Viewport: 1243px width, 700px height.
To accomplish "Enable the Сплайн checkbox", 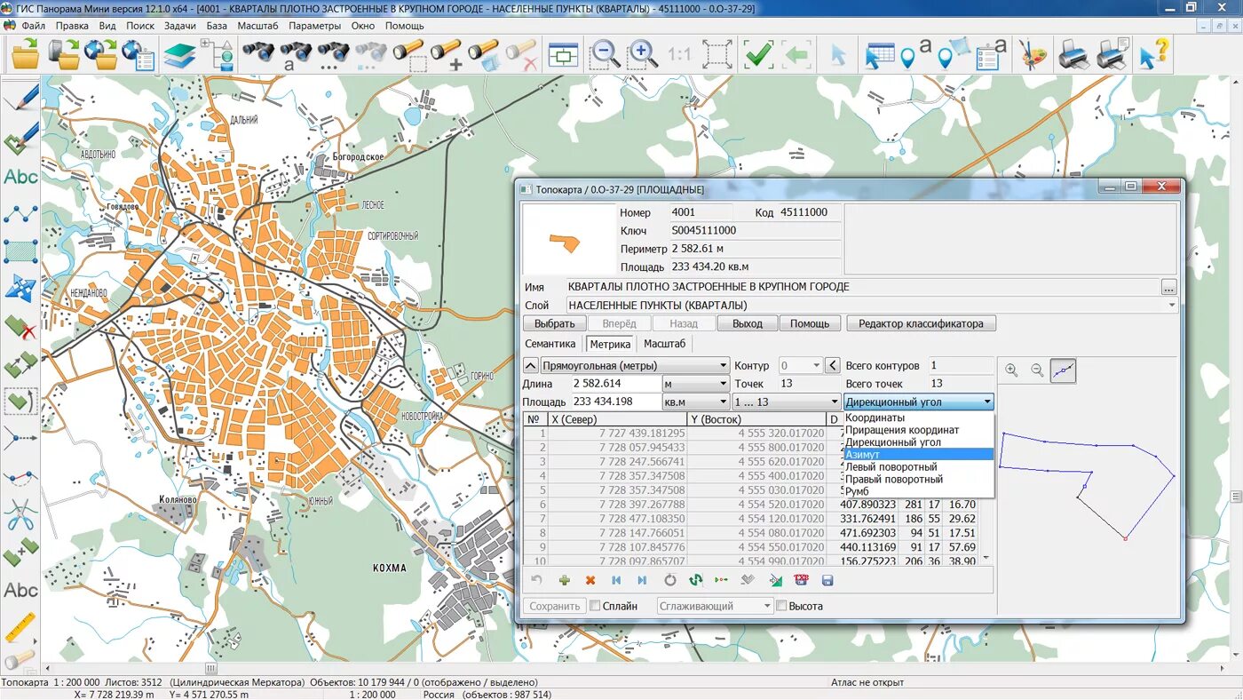I will point(596,606).
